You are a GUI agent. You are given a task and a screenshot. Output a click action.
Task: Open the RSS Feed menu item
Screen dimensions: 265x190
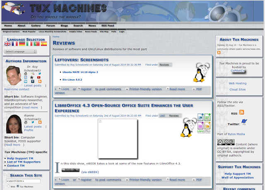[108, 26]
